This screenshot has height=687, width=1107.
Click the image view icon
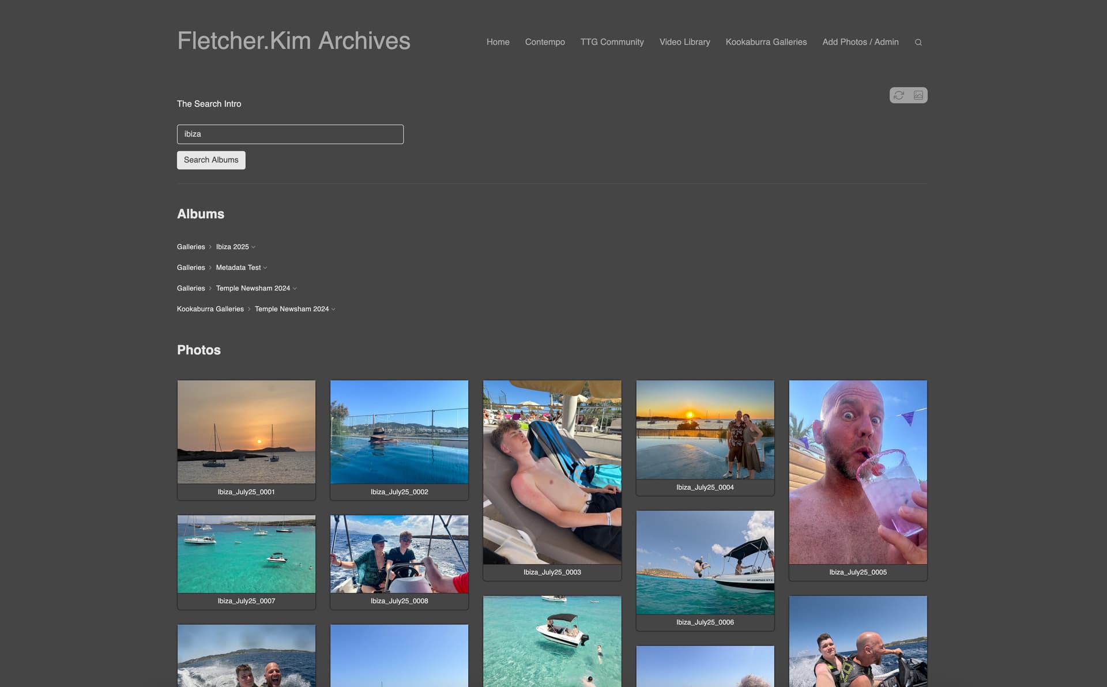(x=918, y=95)
